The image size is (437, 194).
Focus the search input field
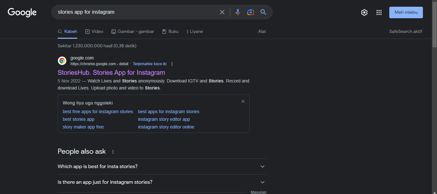point(136,12)
